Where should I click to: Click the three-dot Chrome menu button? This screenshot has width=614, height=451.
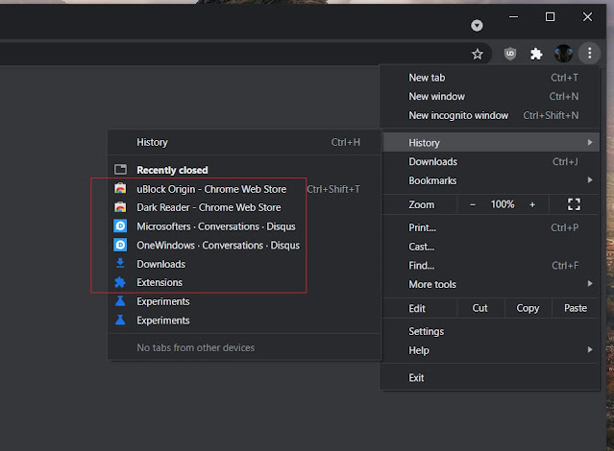(589, 53)
